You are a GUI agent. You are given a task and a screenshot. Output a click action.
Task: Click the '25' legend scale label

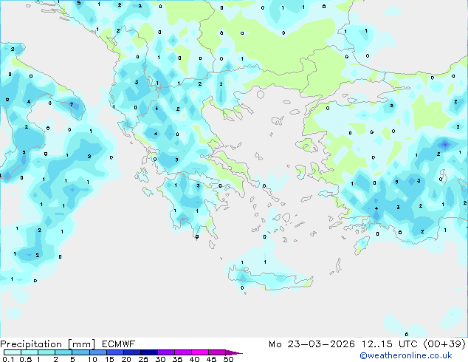click(x=143, y=359)
